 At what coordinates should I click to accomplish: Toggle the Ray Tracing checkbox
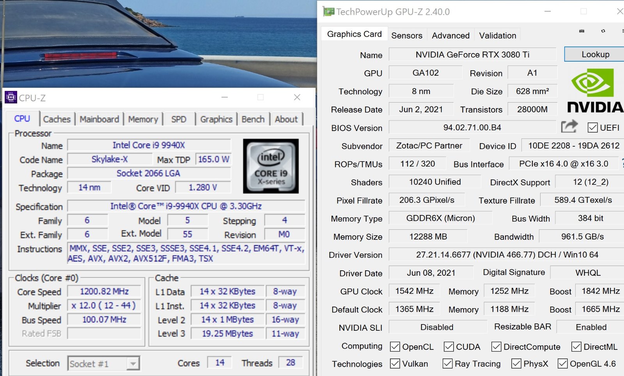(448, 364)
